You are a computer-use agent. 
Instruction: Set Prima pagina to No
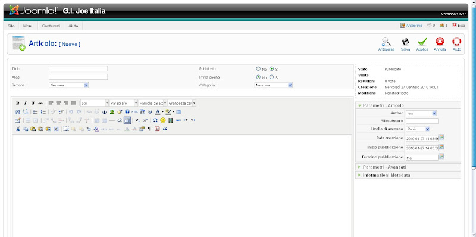click(x=258, y=77)
